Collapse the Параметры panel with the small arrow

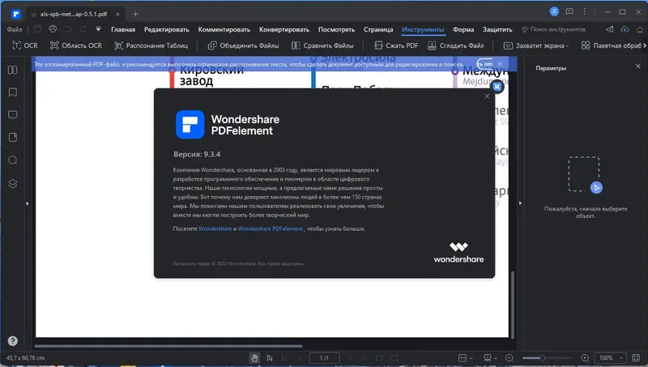click(520, 203)
